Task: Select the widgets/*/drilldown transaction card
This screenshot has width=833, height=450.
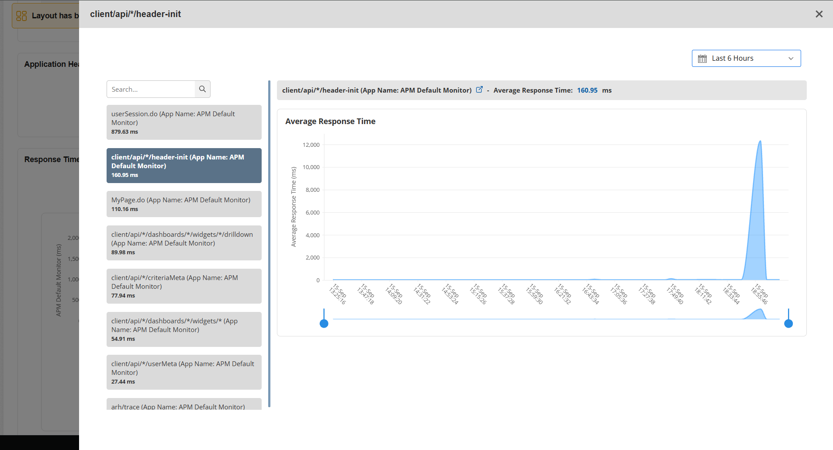Action: click(x=184, y=243)
